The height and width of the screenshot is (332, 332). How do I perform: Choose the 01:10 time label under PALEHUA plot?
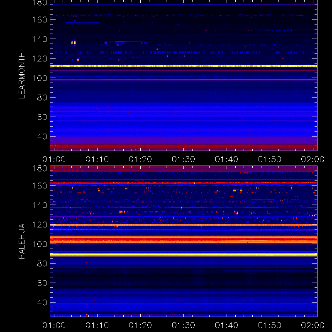coord(97,325)
